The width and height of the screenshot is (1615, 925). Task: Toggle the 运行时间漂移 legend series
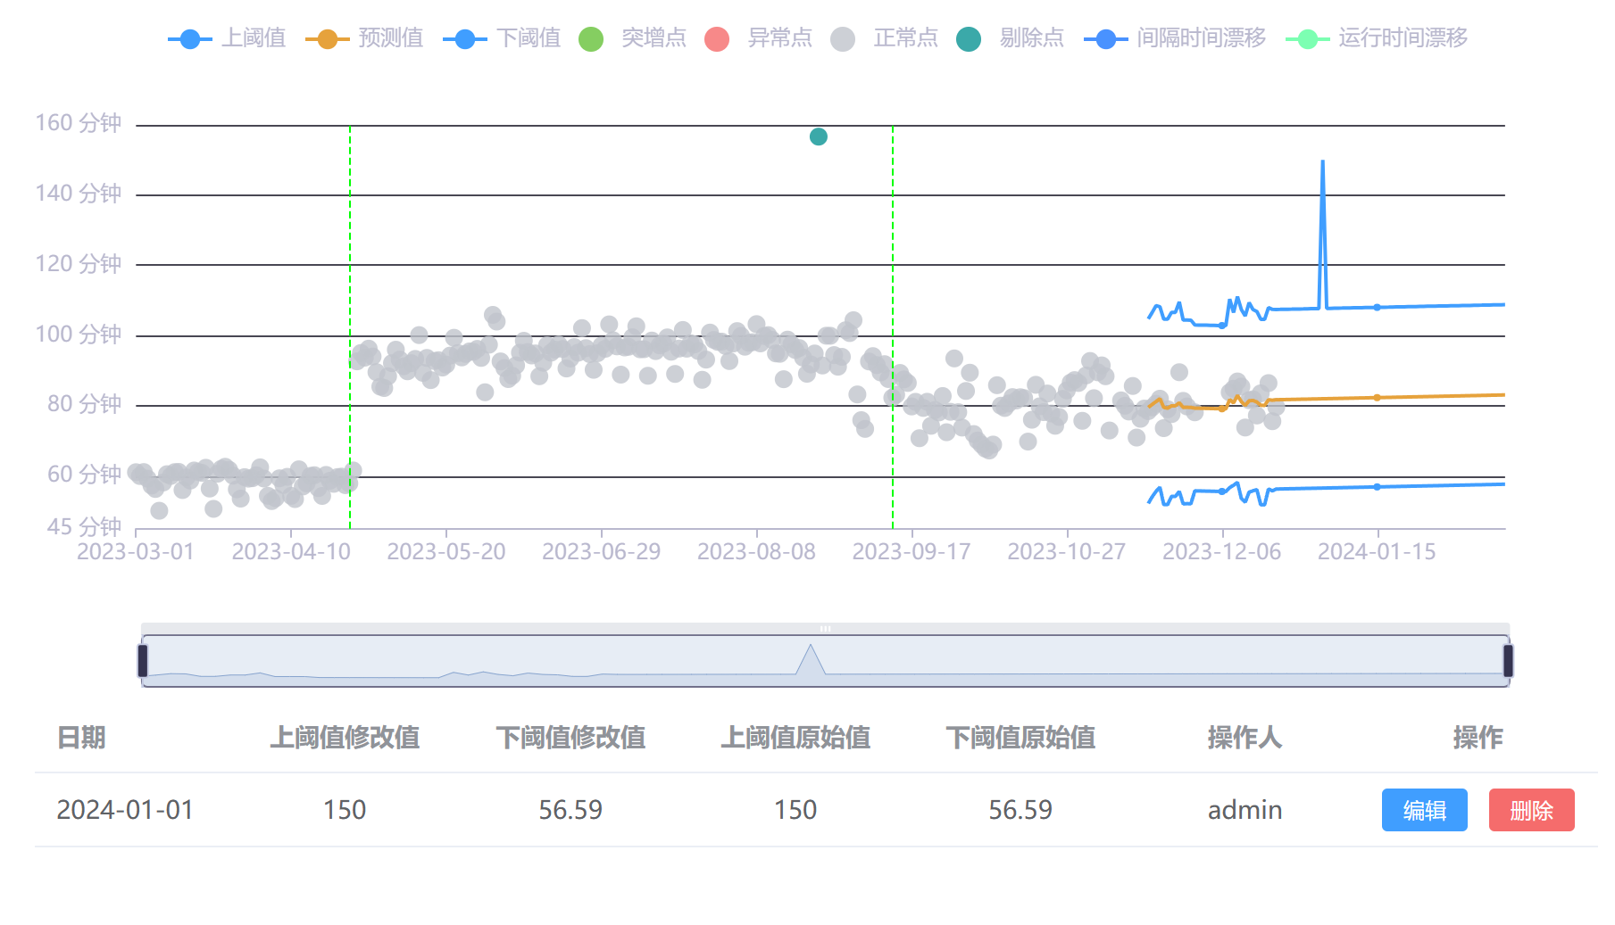tap(1377, 38)
